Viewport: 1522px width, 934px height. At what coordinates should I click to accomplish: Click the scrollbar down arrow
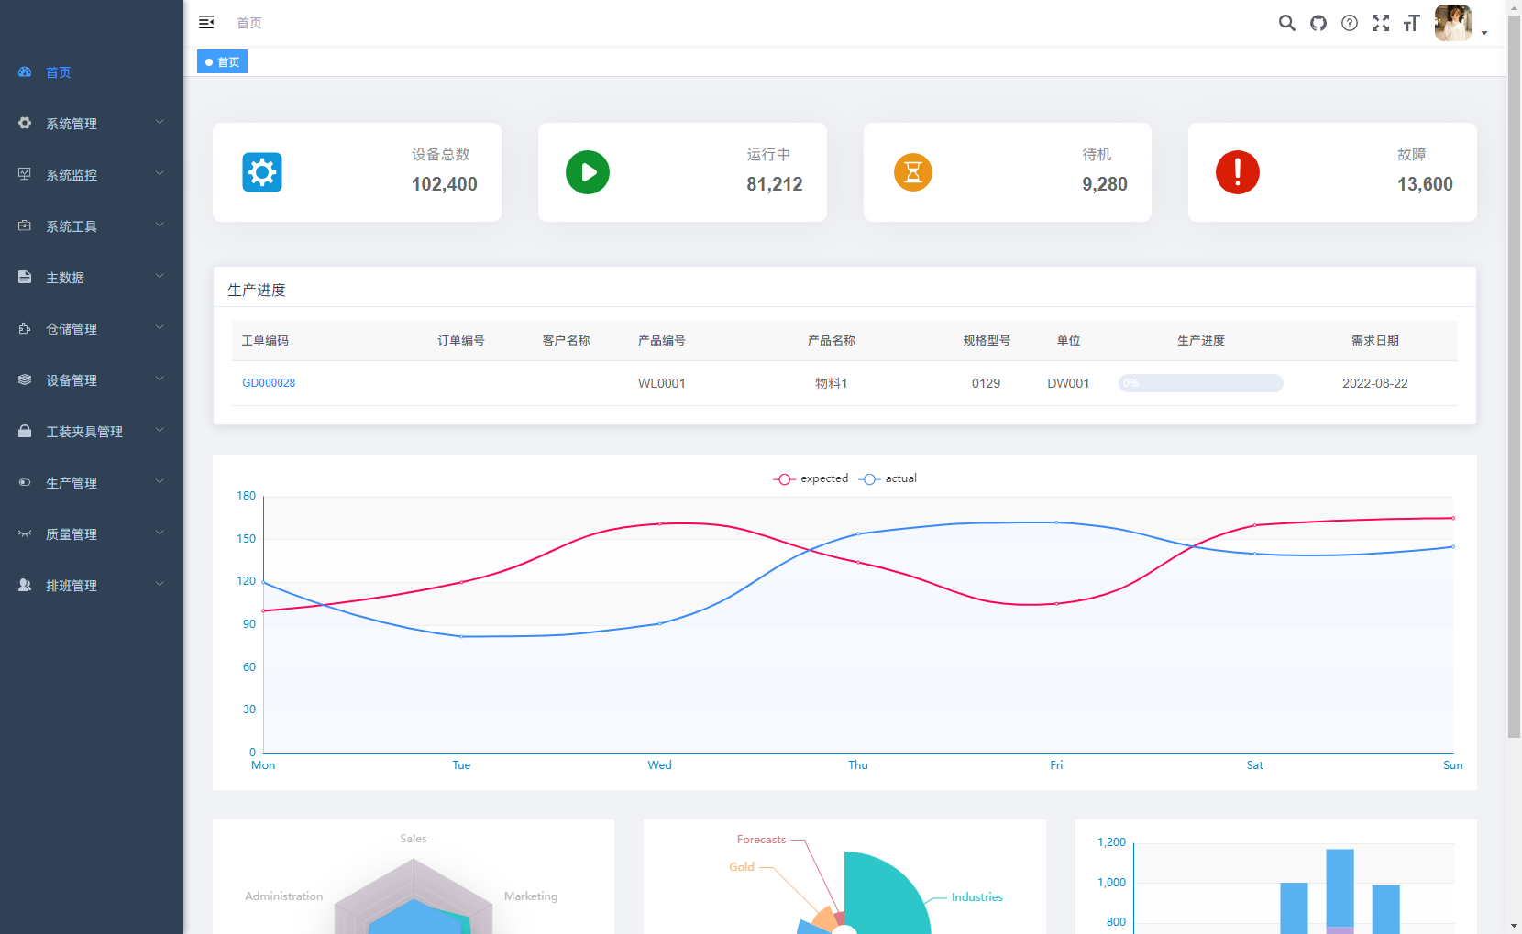tap(1515, 926)
